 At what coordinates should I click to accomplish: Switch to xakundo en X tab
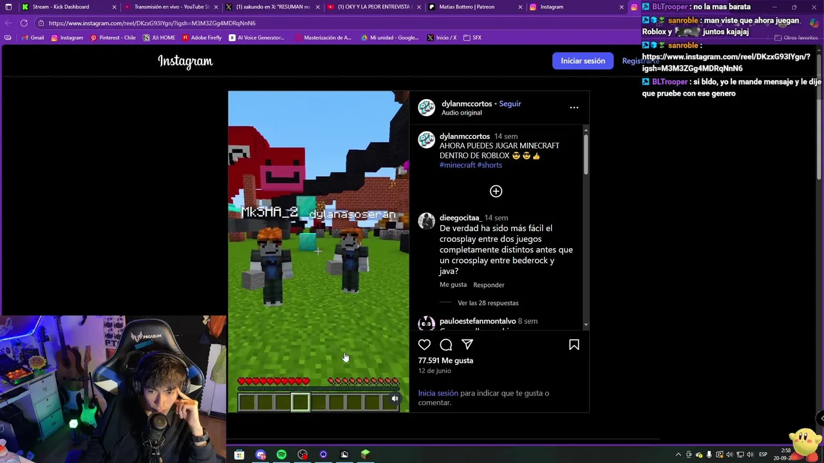273,7
